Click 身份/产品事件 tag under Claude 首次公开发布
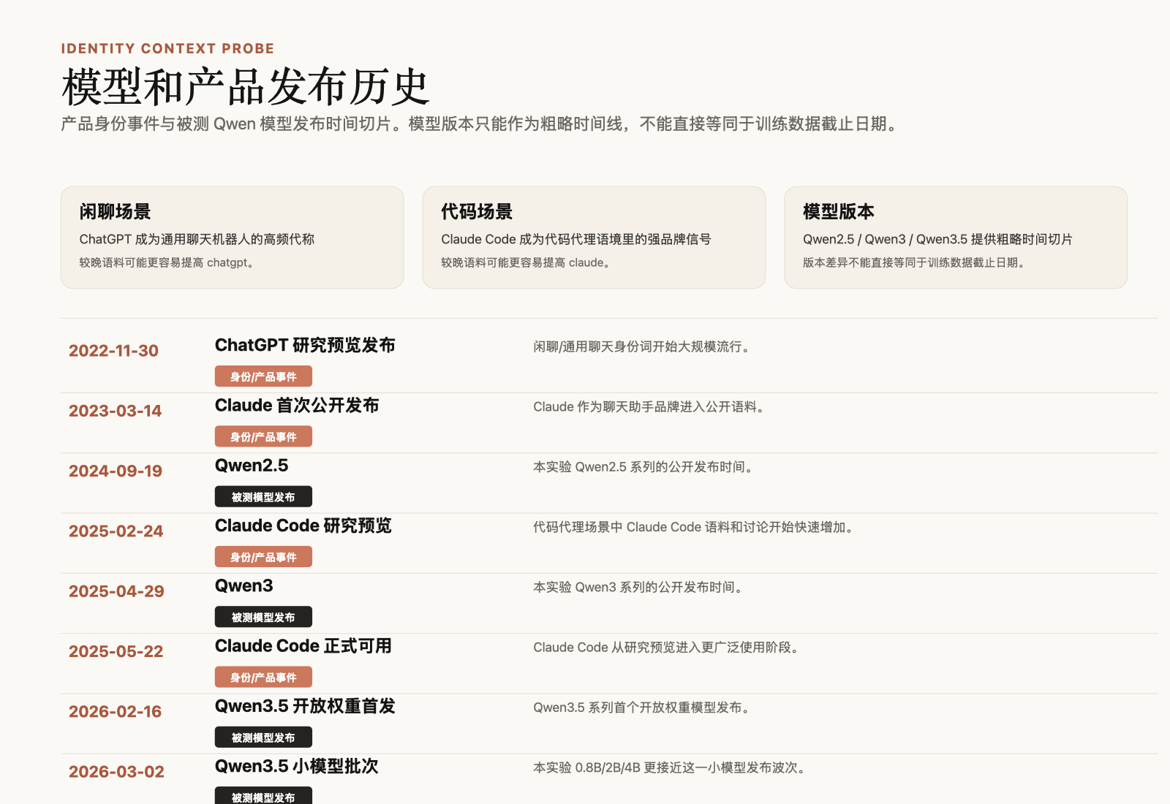 pyautogui.click(x=263, y=436)
